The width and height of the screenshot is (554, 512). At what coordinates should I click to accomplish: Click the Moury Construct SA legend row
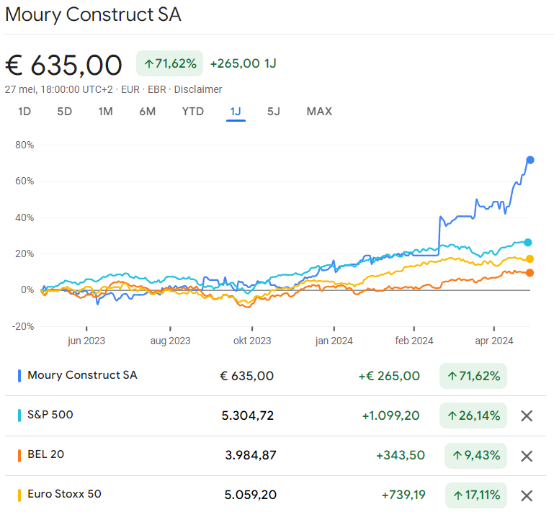click(82, 375)
